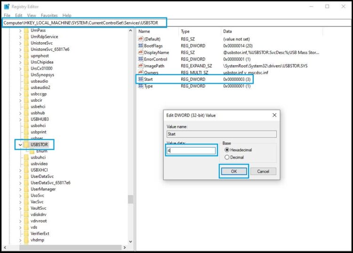Click the Value name field showing Start
353x253 pixels.
point(222,134)
